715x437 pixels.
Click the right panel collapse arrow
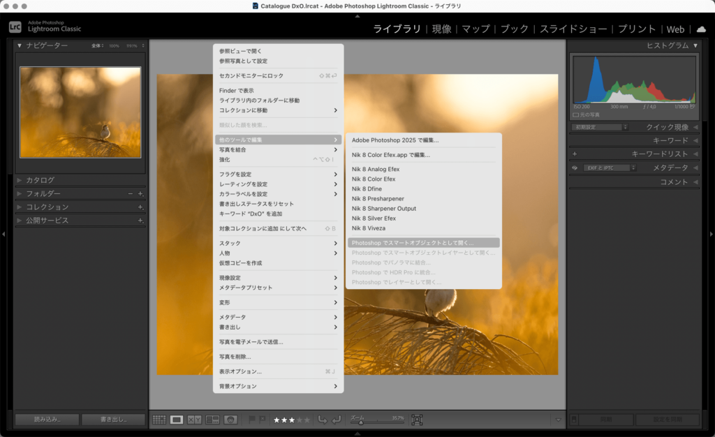(711, 235)
